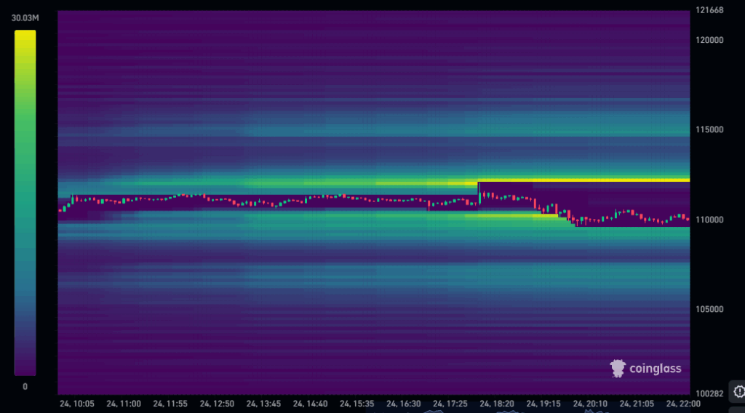Click the 24, 15:35 time axis label
This screenshot has height=413, width=745.
357,403
